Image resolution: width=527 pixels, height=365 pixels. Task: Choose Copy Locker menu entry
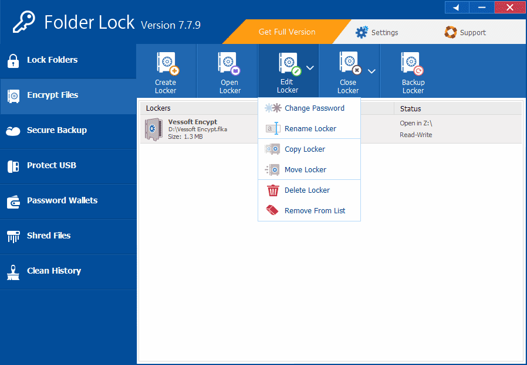pos(309,149)
